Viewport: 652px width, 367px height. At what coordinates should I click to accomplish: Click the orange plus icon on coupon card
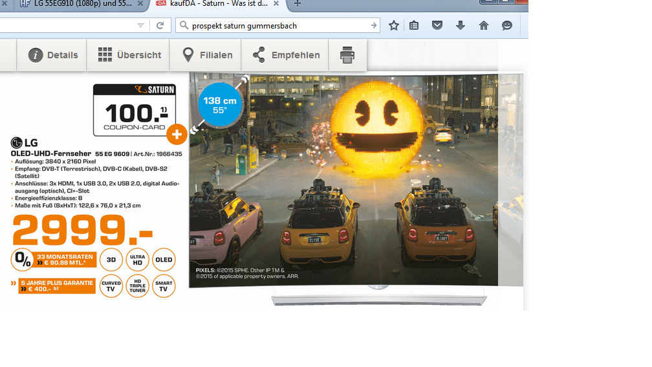(x=177, y=135)
